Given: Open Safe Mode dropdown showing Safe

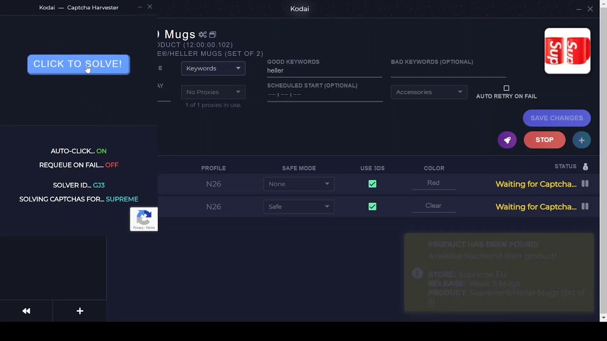Looking at the screenshot, I should pyautogui.click(x=299, y=206).
